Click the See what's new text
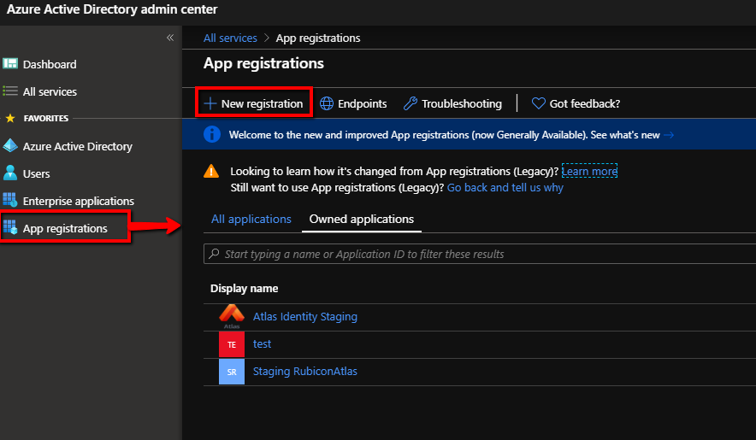 pos(625,135)
